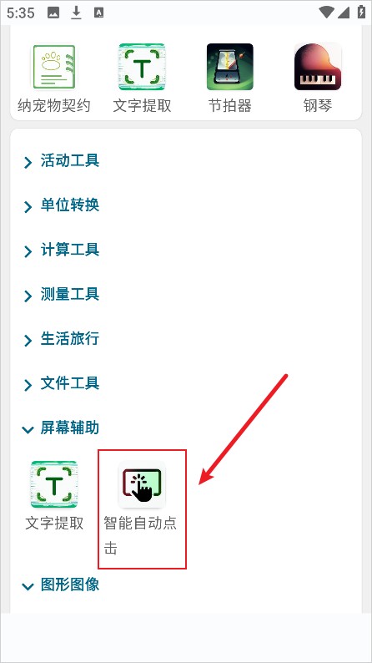The height and width of the screenshot is (663, 372).
Task: Expand the 测量工具 section
Action: point(62,294)
